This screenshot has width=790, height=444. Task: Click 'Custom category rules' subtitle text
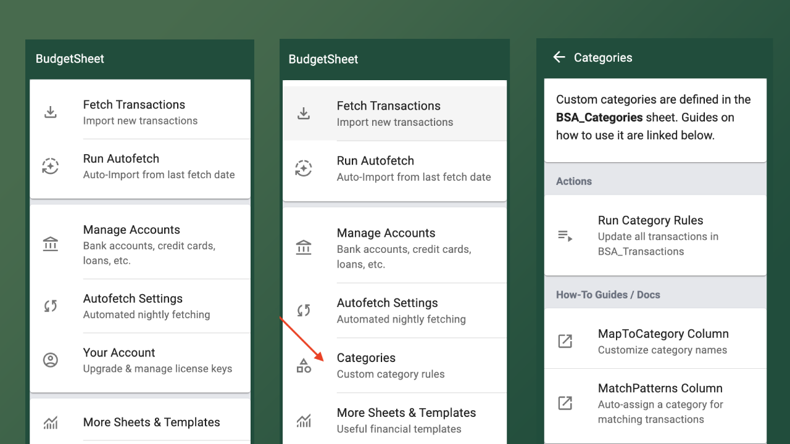click(391, 374)
